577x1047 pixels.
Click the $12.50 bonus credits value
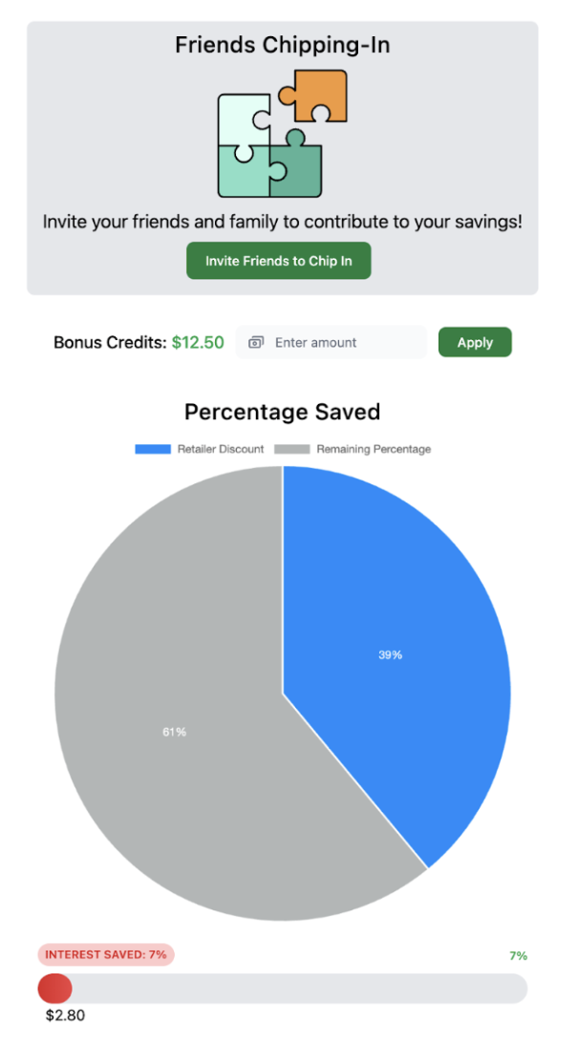click(198, 341)
